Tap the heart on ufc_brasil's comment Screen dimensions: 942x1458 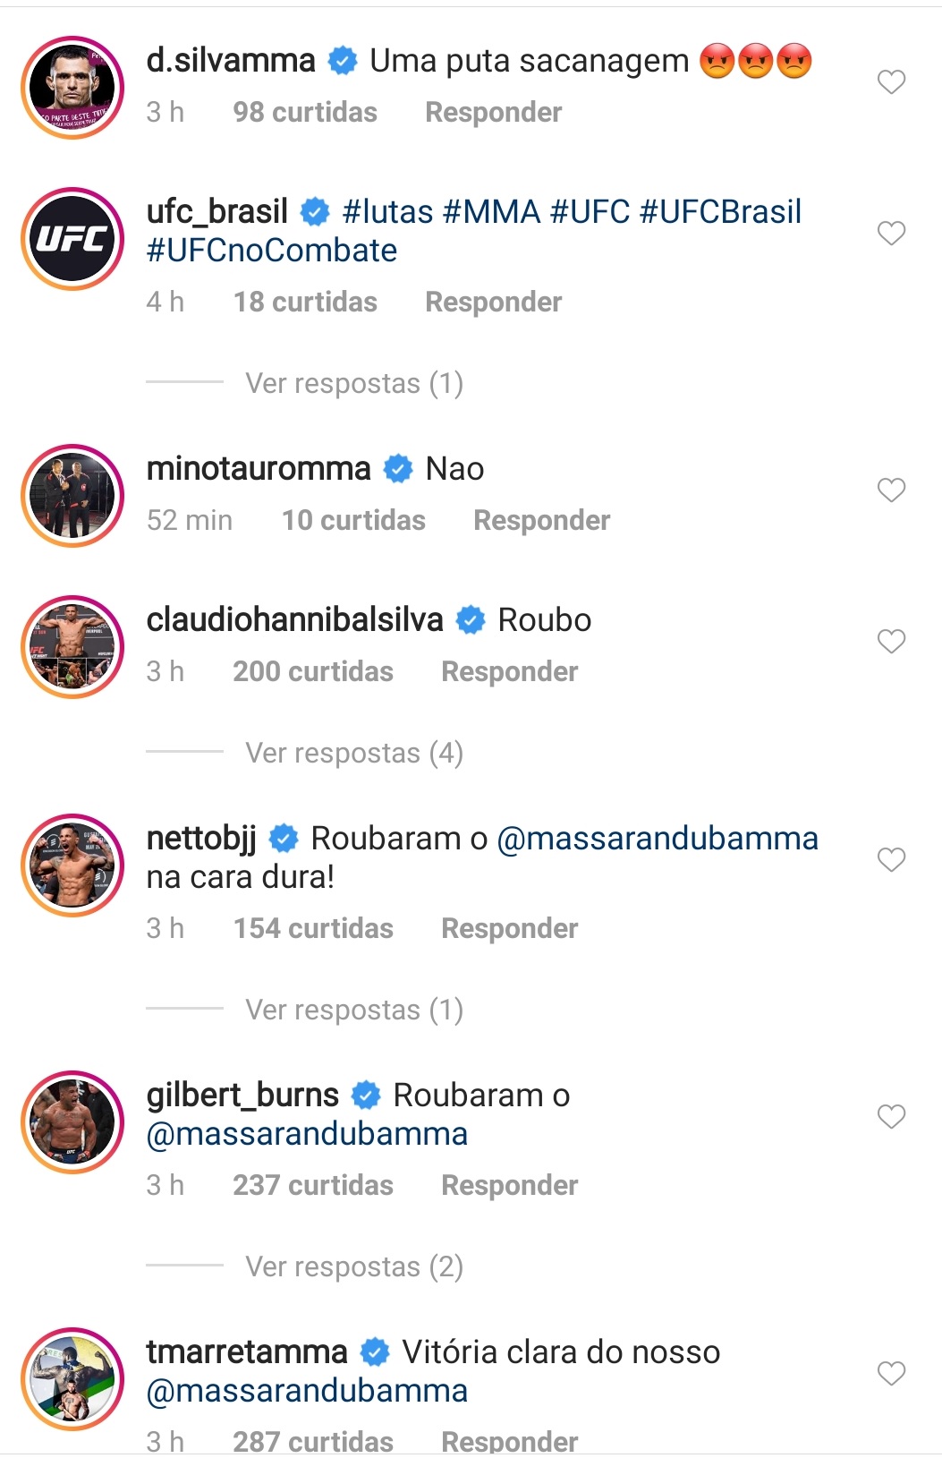pos(891,234)
